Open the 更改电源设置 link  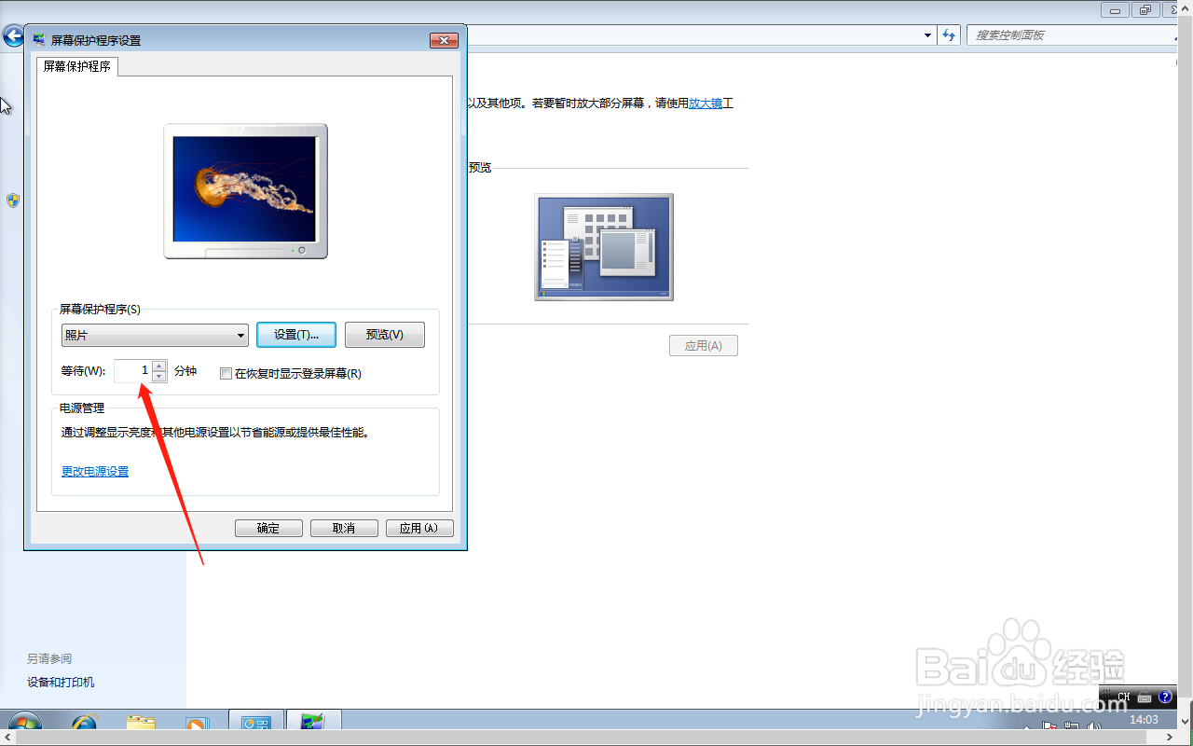coord(95,472)
